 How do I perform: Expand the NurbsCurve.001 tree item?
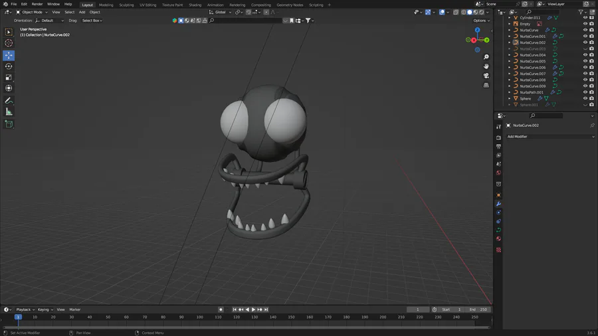point(509,37)
